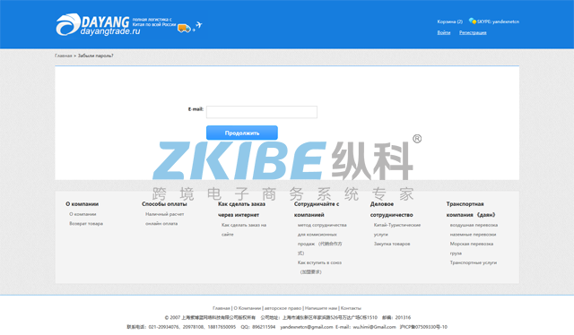Open the Транспортные услуги link
Viewport: 574px width, 335px height.
coord(474,262)
